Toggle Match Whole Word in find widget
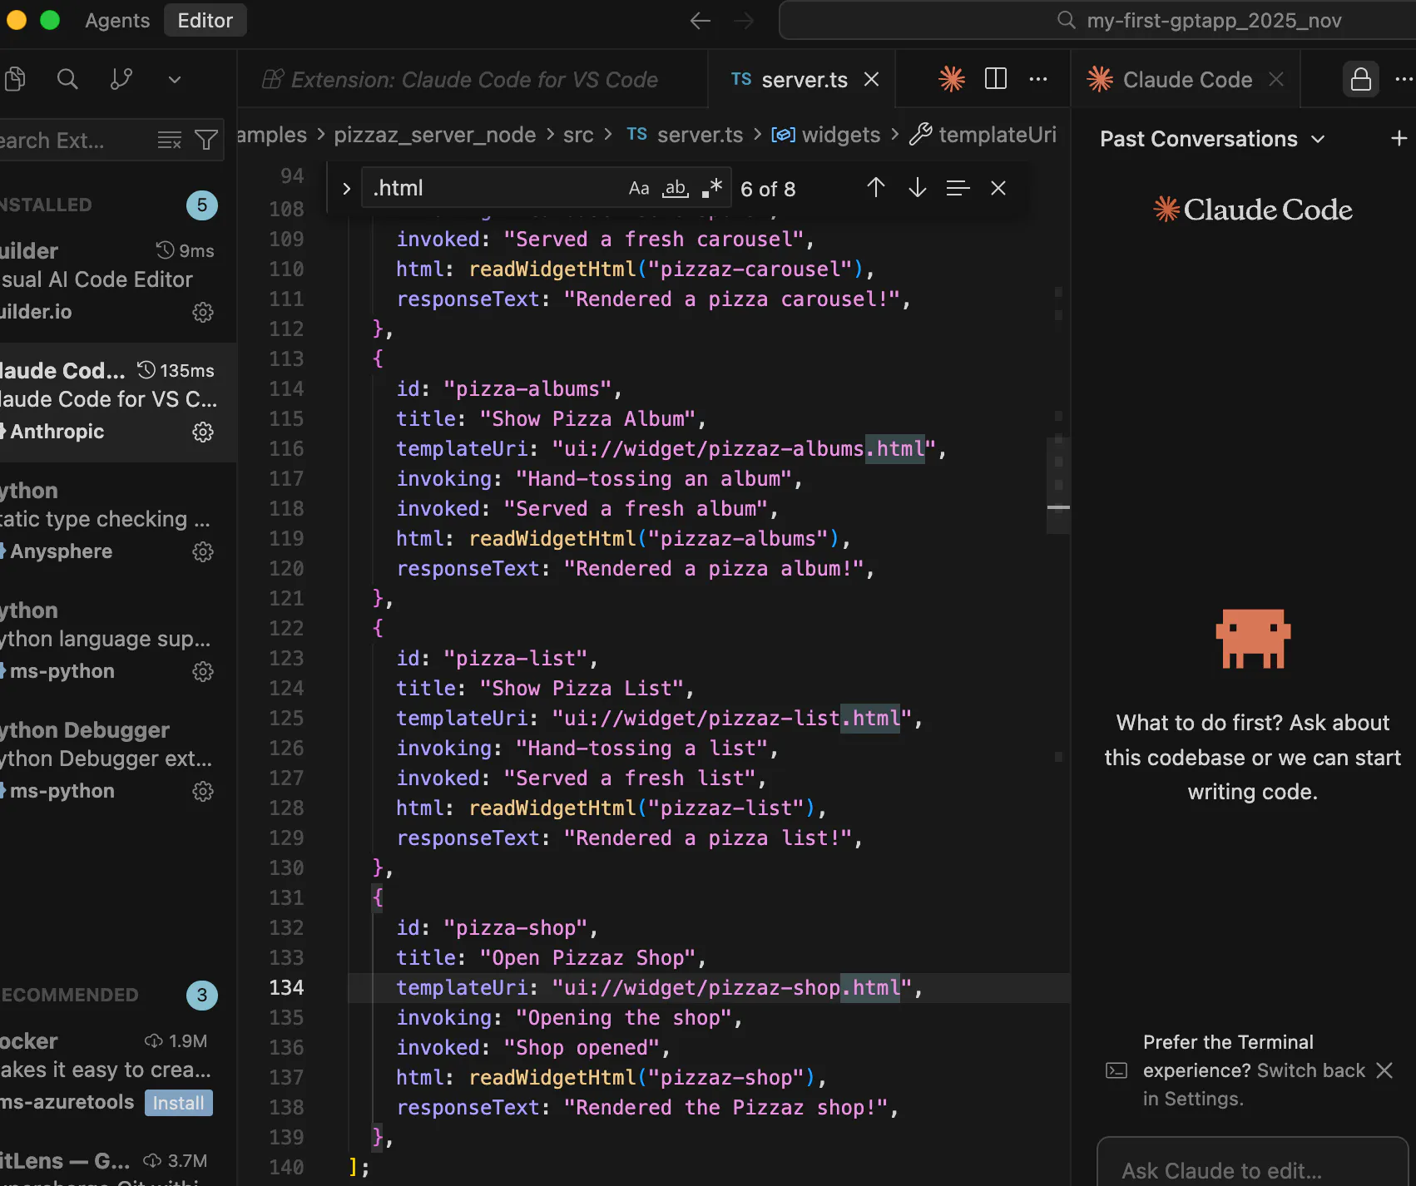The height and width of the screenshot is (1186, 1416). (x=675, y=189)
